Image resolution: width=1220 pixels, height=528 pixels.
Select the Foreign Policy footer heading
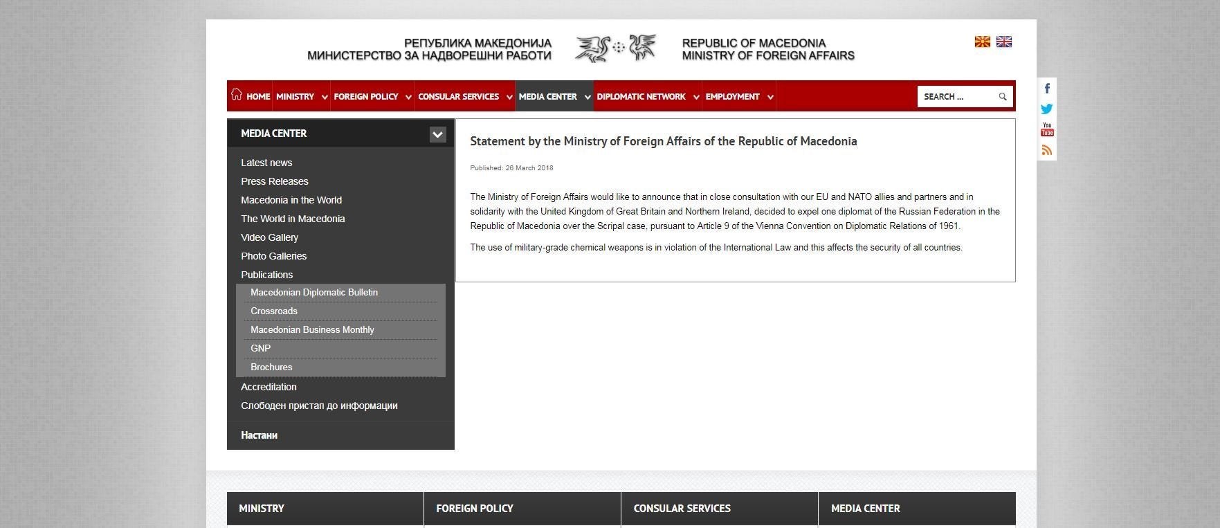475,509
